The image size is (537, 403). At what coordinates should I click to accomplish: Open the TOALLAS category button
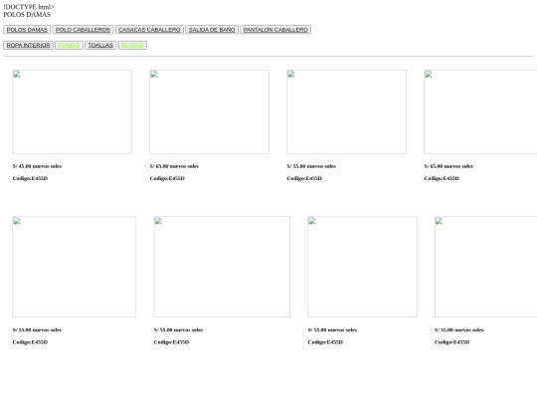click(x=100, y=45)
